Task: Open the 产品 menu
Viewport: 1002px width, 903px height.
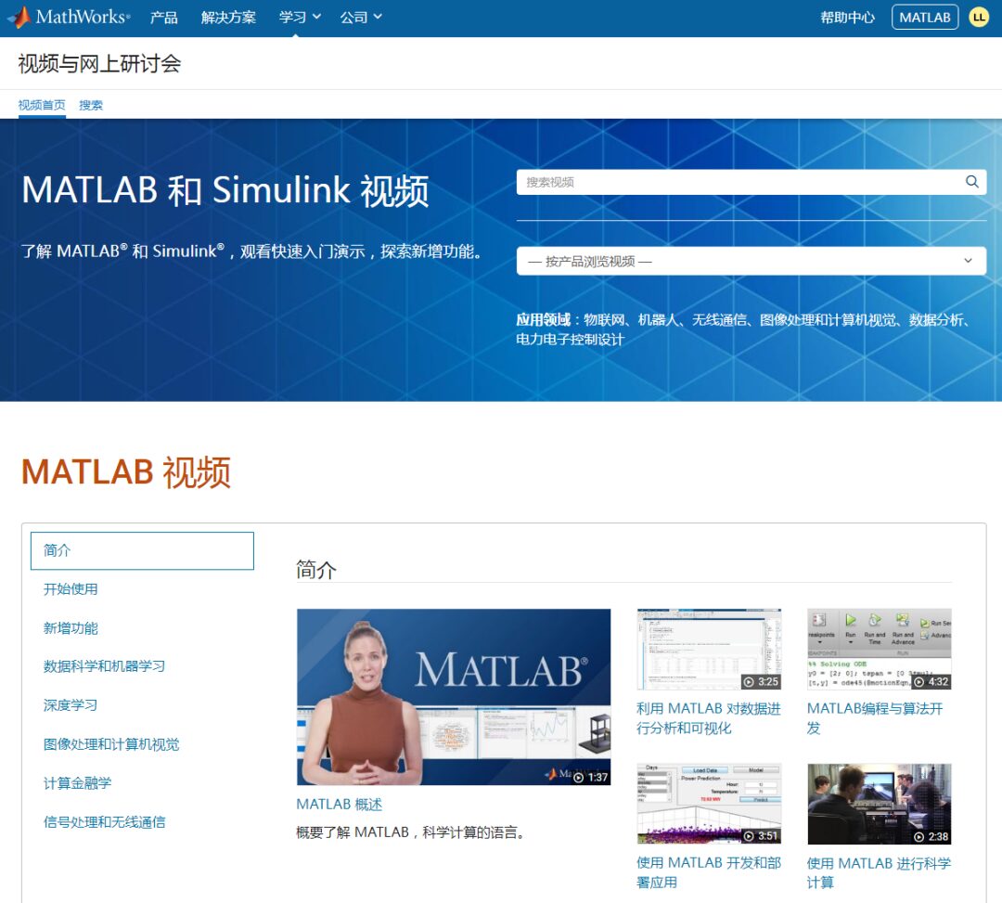Action: (163, 18)
